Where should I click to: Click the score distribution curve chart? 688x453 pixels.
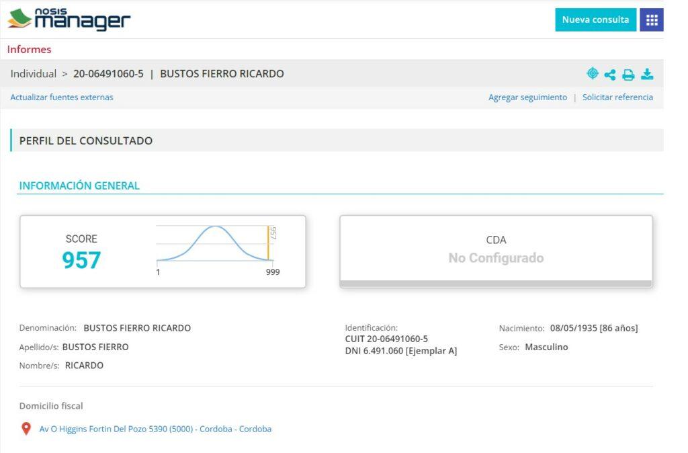pos(214,244)
